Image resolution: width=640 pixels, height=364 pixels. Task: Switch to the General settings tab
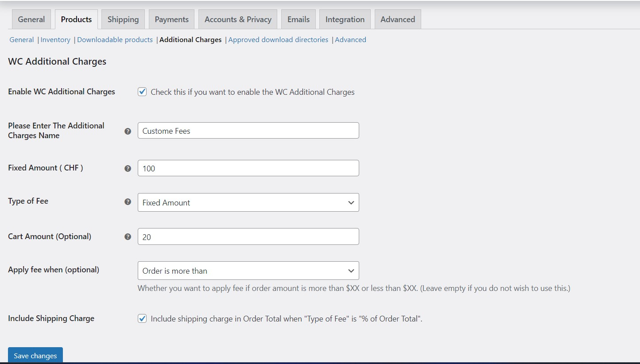31,19
